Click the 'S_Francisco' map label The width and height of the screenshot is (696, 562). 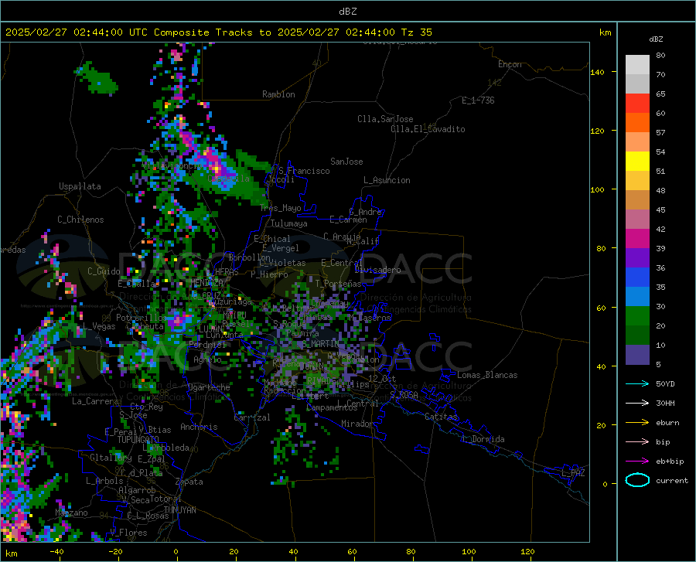[304, 171]
